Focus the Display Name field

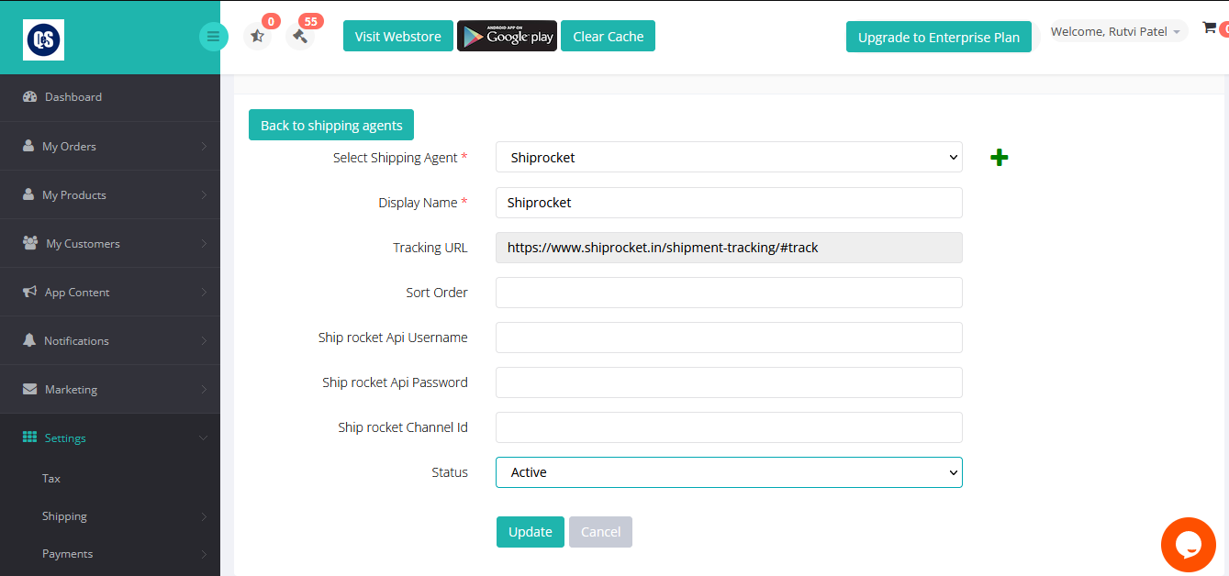tap(729, 203)
